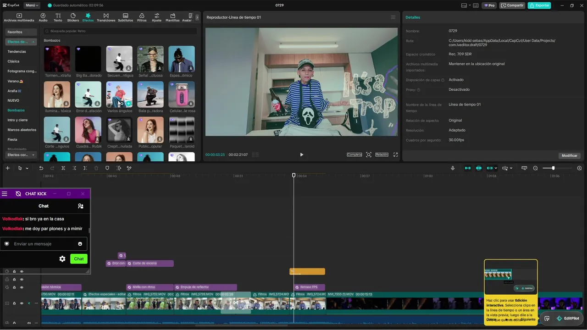Click the undo arrow in timeline toolbar
This screenshot has width=587, height=330.
pyautogui.click(x=41, y=168)
